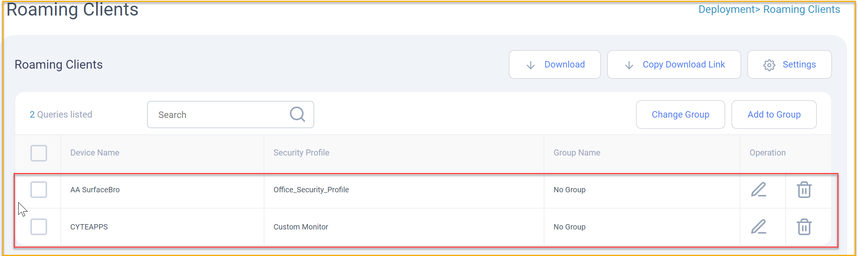The image size is (859, 256).
Task: Check the AA SurfaceBro row checkbox
Action: pyautogui.click(x=39, y=190)
